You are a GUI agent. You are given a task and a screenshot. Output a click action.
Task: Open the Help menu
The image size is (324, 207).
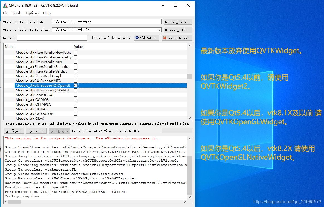tap(47, 13)
